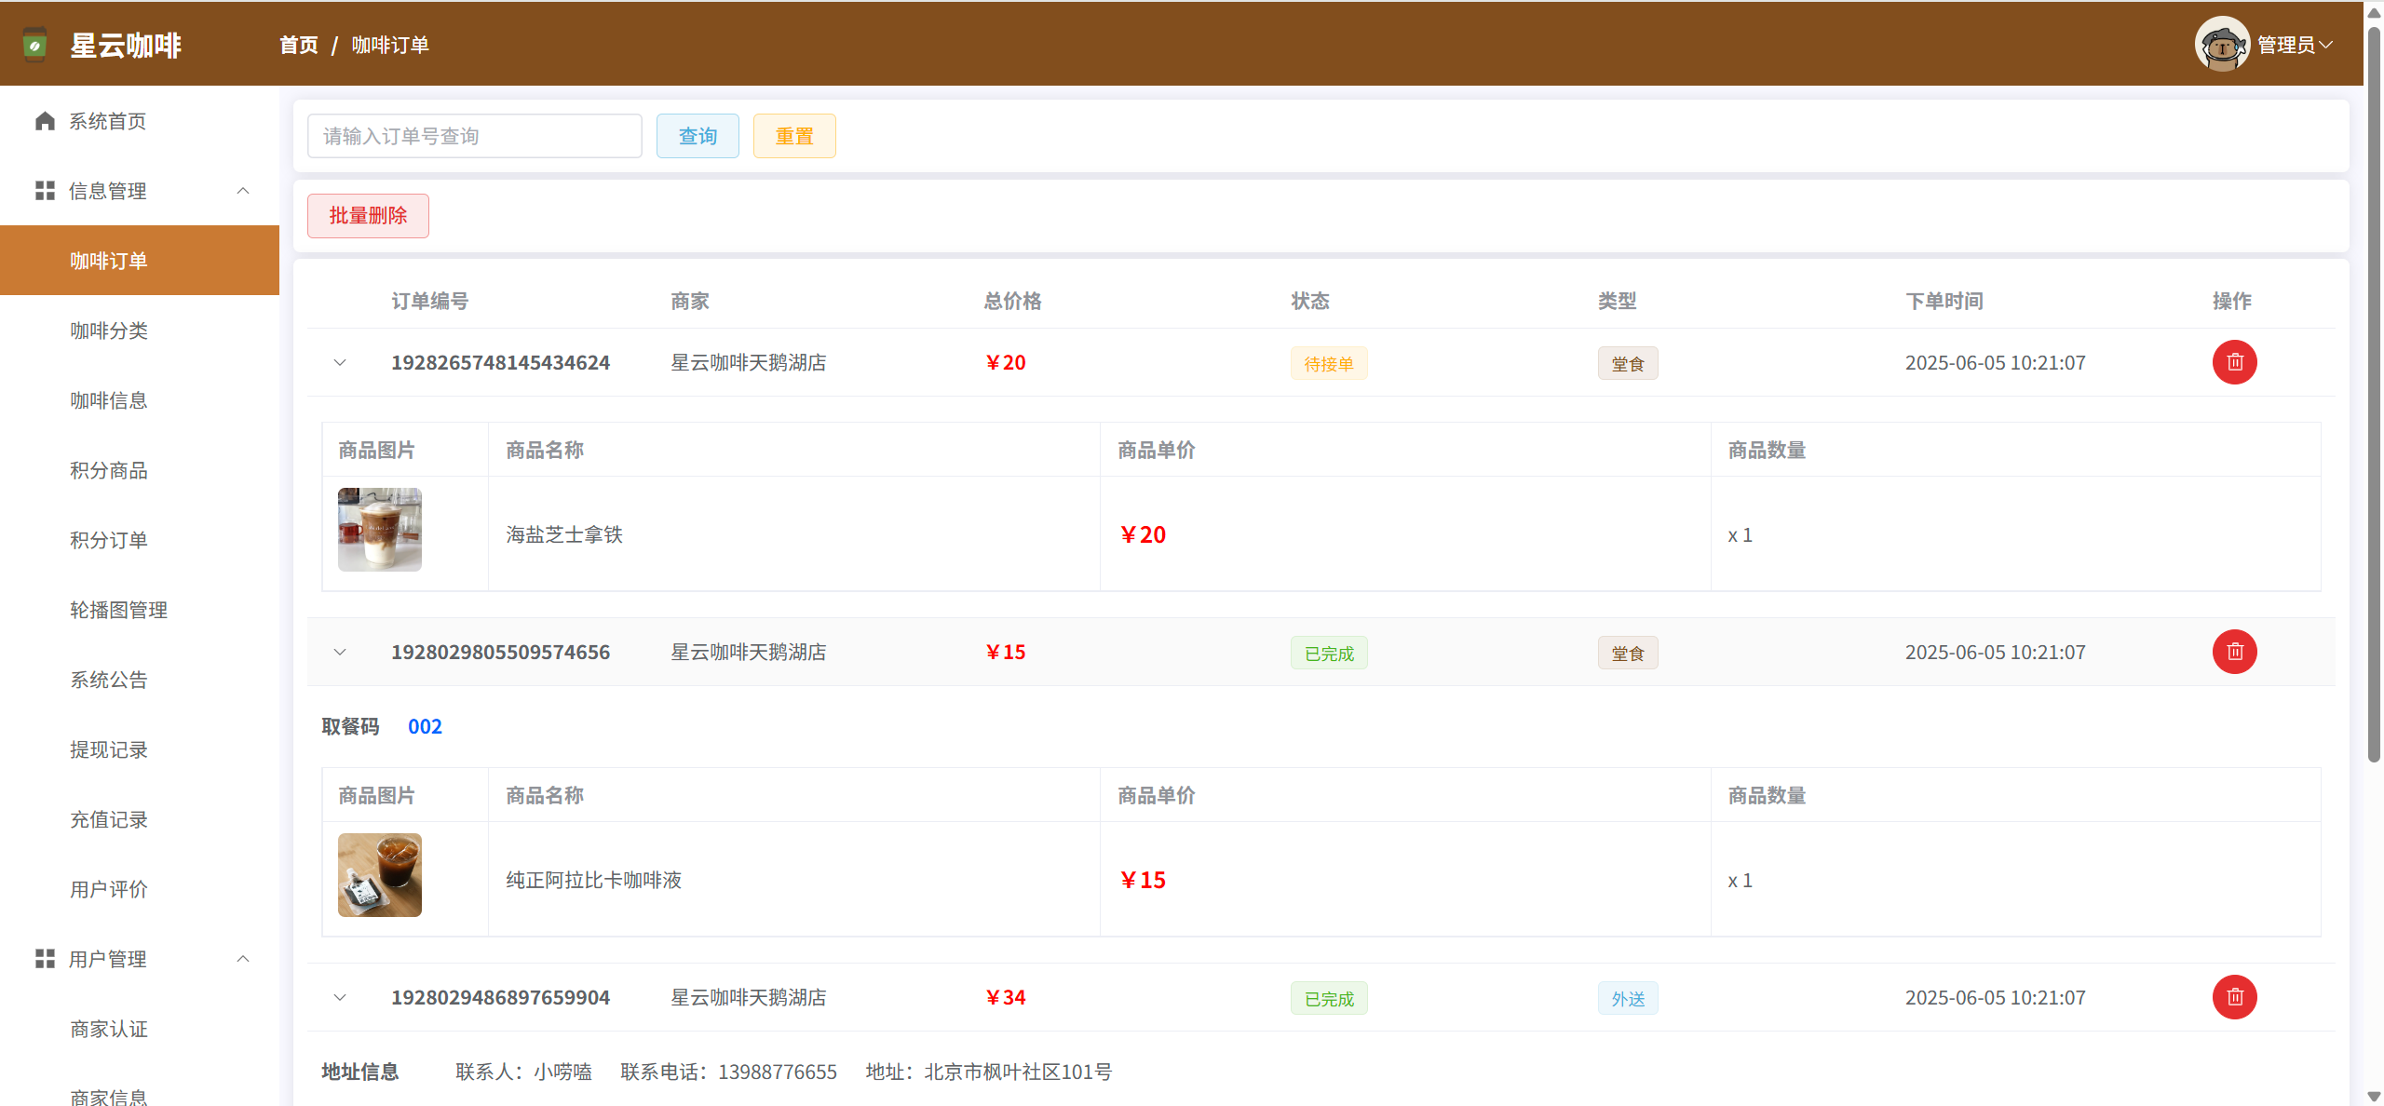Delete the ¥34 delivery order
2384x1106 pixels.
point(2234,997)
